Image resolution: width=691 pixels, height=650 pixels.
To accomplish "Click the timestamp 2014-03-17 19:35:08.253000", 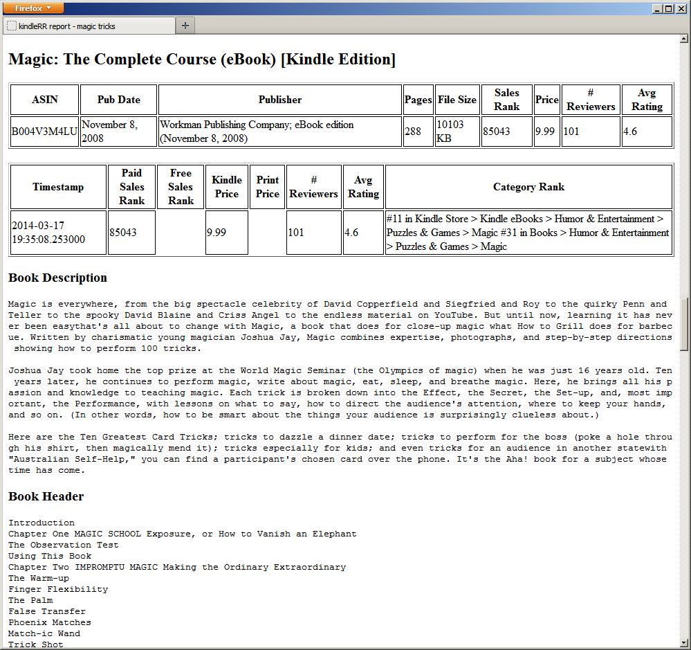I will pyautogui.click(x=58, y=233).
